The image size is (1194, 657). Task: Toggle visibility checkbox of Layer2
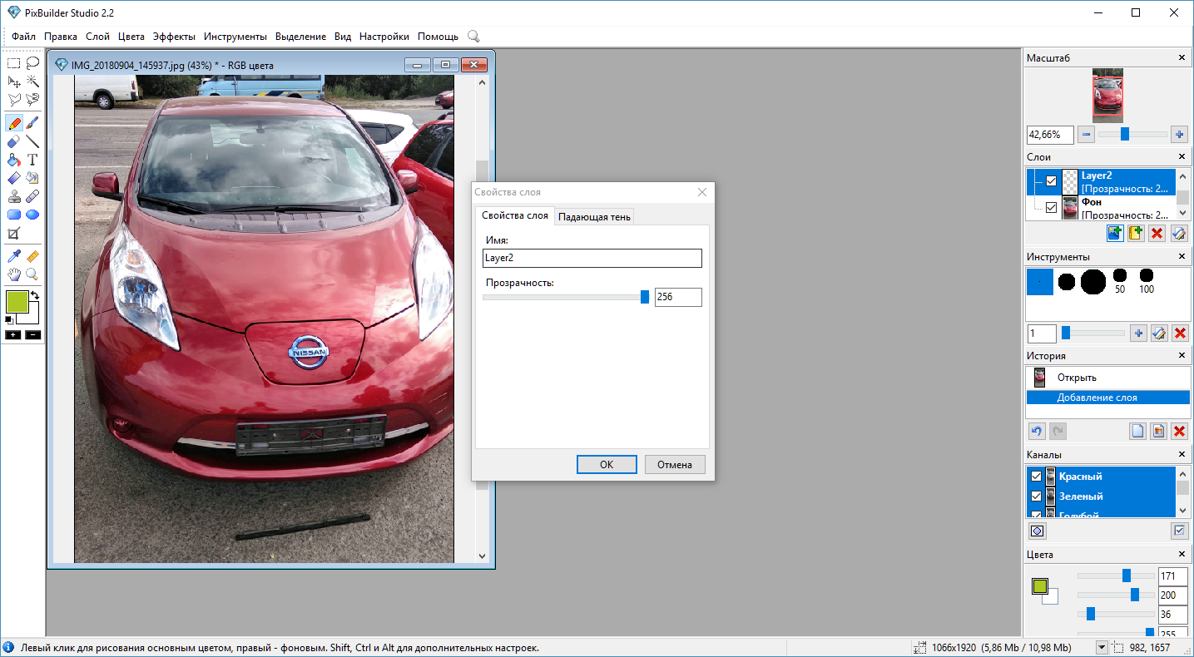pos(1052,181)
